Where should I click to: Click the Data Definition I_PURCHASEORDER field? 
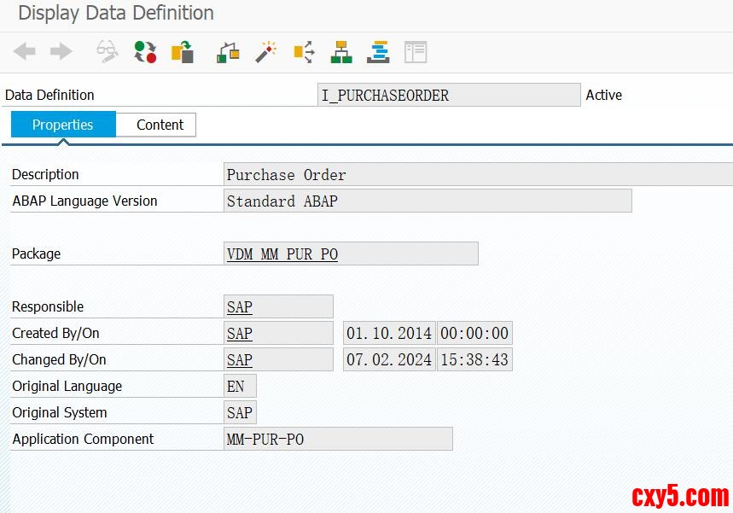[x=448, y=96]
